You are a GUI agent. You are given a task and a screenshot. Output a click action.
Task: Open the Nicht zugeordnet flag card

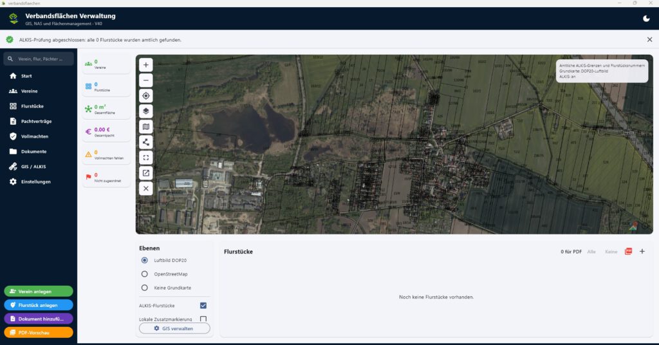106,178
